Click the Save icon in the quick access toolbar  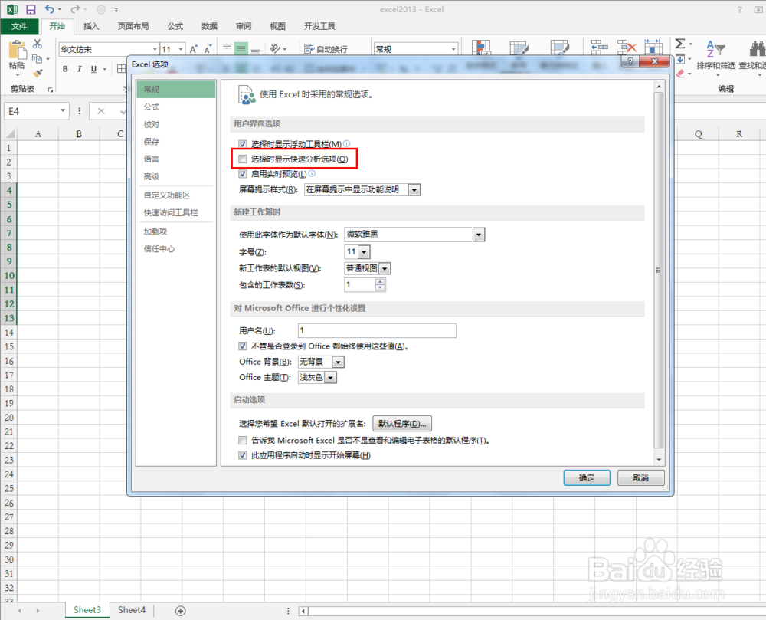pyautogui.click(x=31, y=9)
